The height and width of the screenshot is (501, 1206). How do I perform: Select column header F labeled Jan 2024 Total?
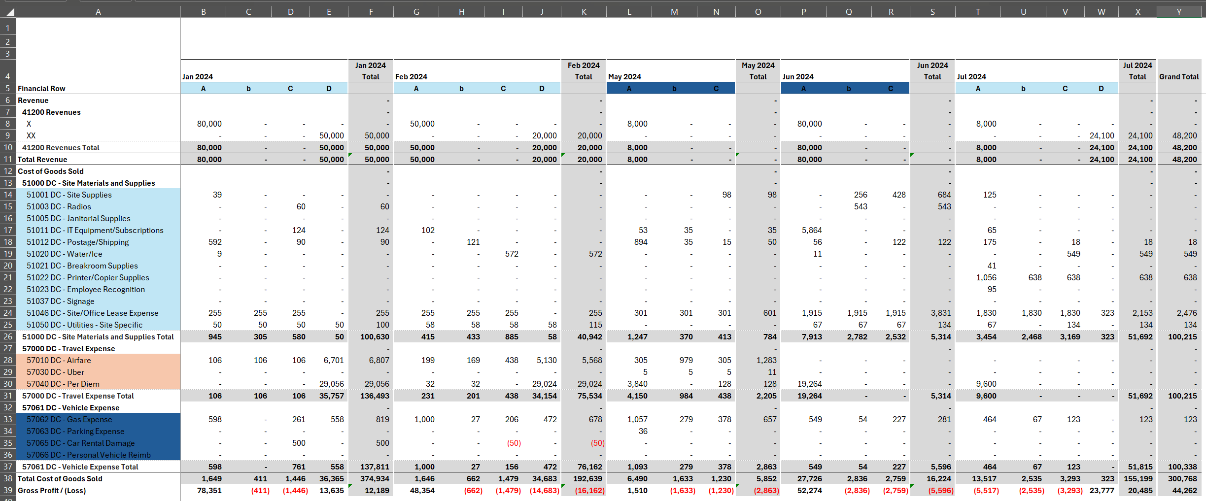[371, 11]
